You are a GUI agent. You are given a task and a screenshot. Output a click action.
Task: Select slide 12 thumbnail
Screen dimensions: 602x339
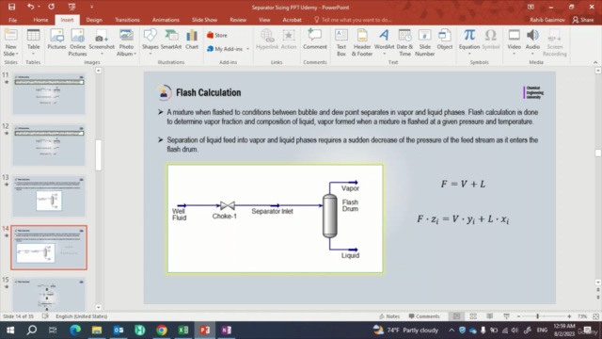coord(49,145)
